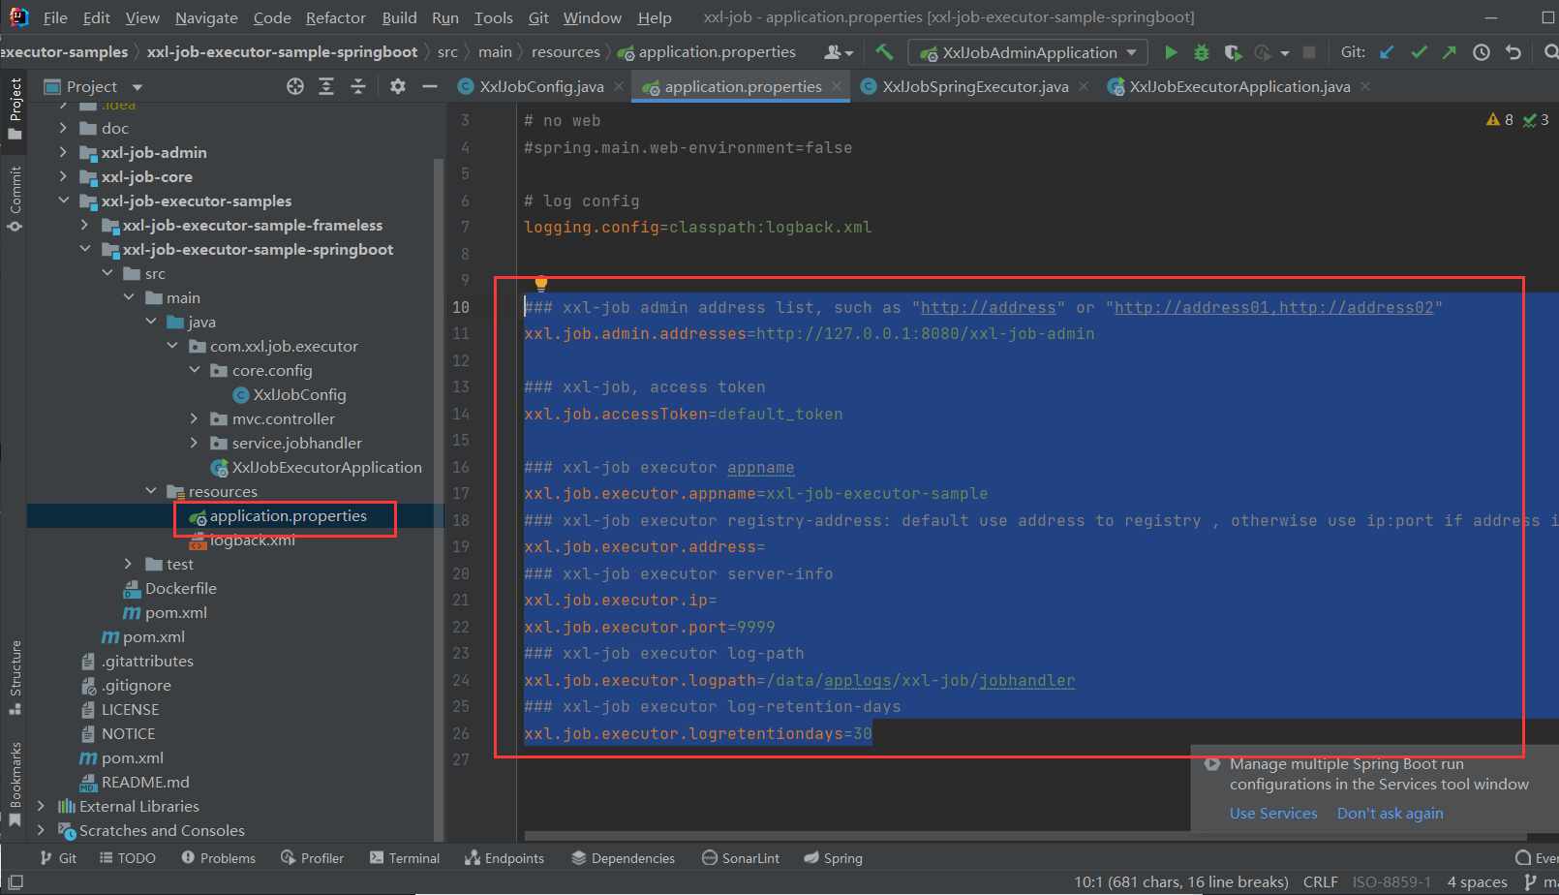Run the XxlJobAdminApplication configuration
This screenshot has width=1559, height=895.
point(1171,52)
